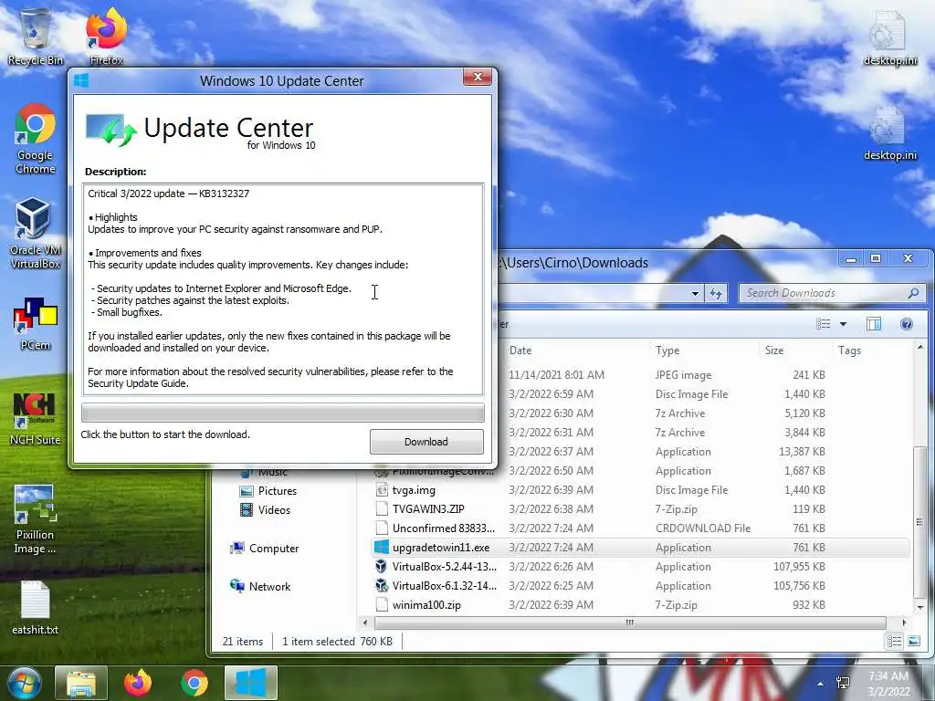Close the Windows 10 Update Center dialog
The width and height of the screenshot is (935, 701).
coord(478,77)
